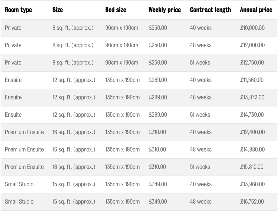This screenshot has height=211, width=278.
Task: Select the Bed size column header
Action: (x=116, y=10)
